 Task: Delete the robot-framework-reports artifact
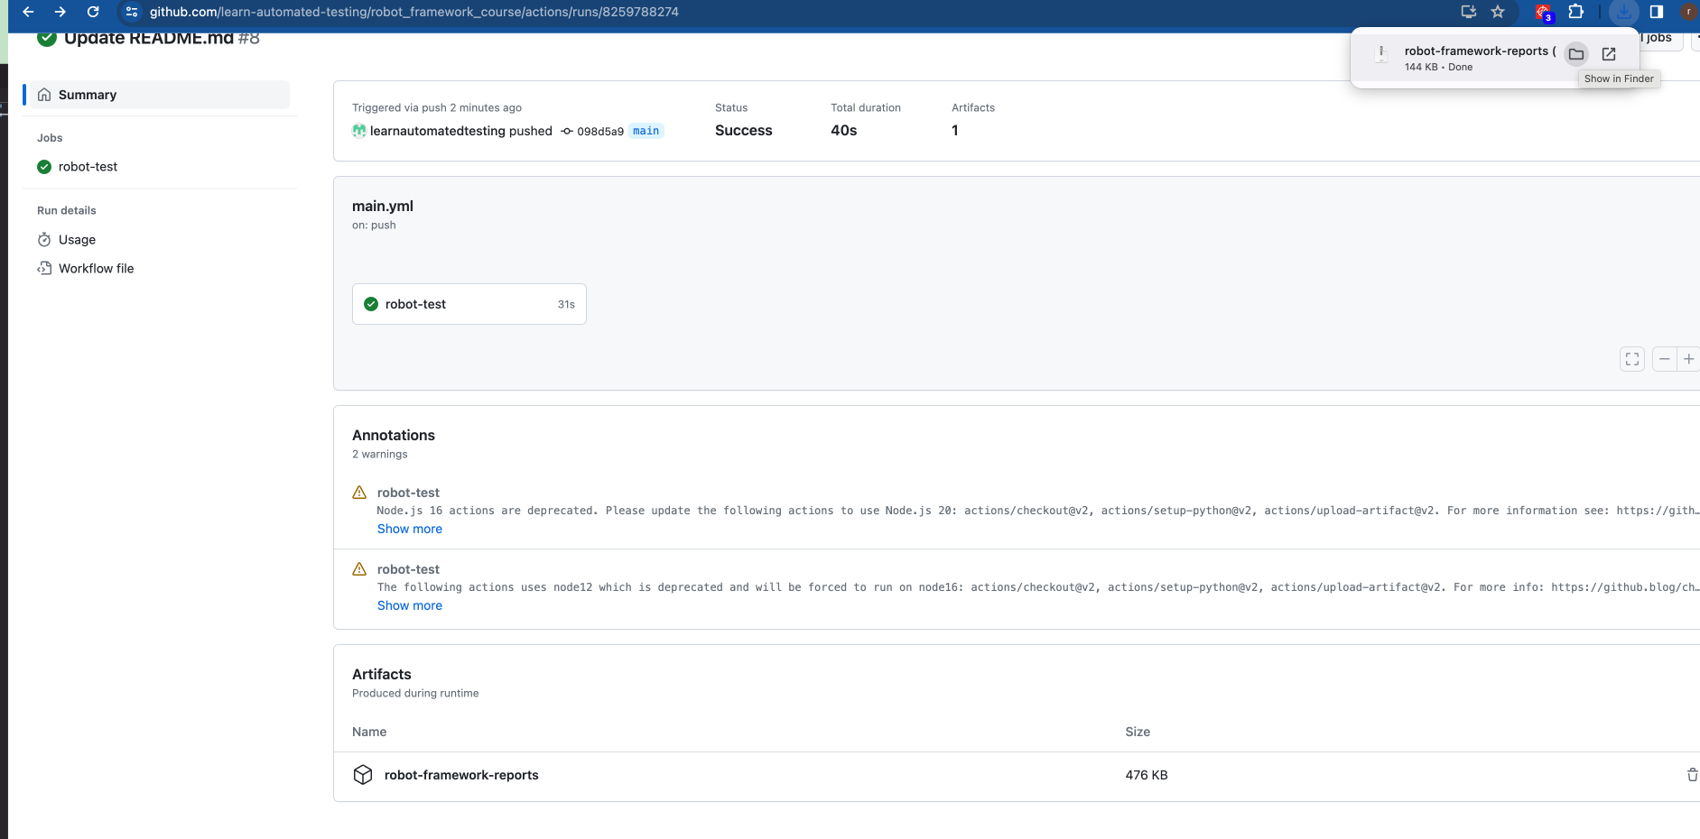coord(1692,775)
